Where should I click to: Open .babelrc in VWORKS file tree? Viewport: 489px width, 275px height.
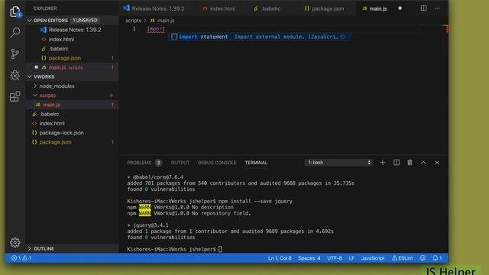click(73, 114)
